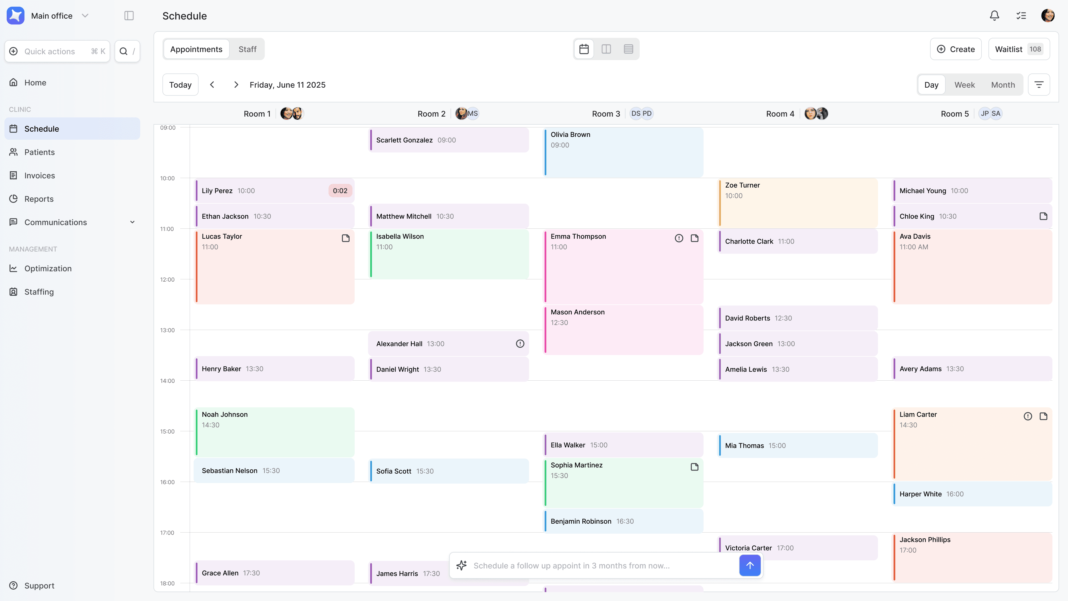Click the alert icon on Alexander Hall's appointment
The height and width of the screenshot is (601, 1068).
520,343
